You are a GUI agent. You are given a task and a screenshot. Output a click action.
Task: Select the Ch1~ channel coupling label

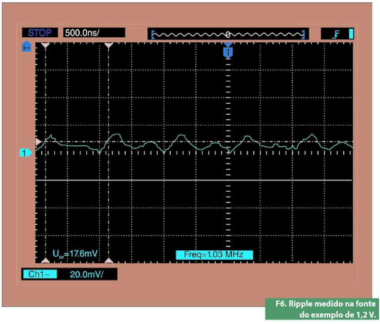point(40,274)
